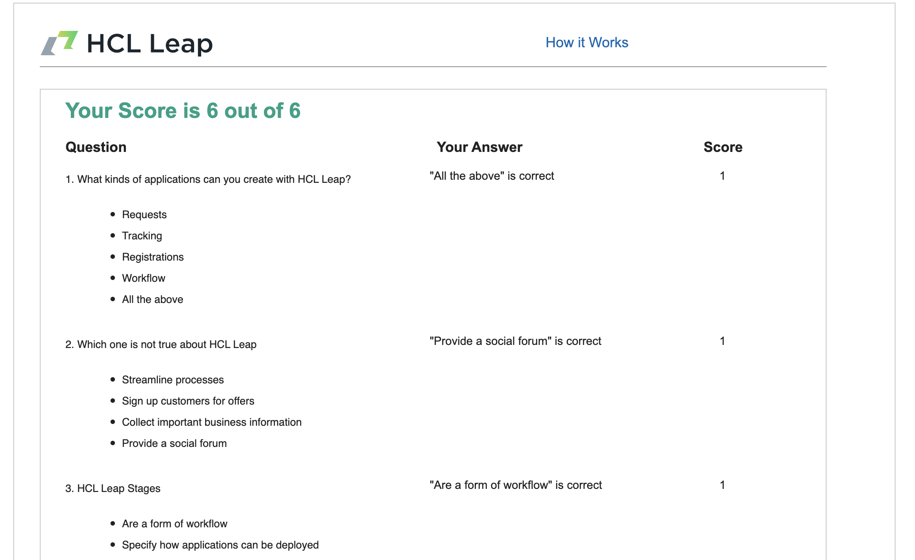
Task: Open the How it Works link
Action: (x=587, y=42)
